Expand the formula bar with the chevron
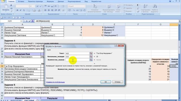Screen dimensions: 181x101 click(x=180, y=21)
